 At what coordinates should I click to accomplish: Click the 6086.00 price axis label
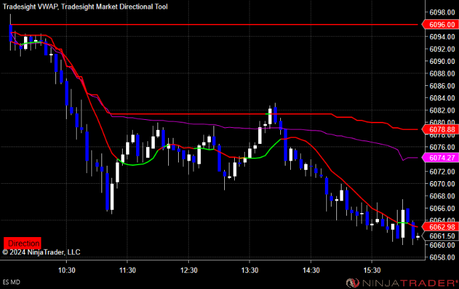442,86
